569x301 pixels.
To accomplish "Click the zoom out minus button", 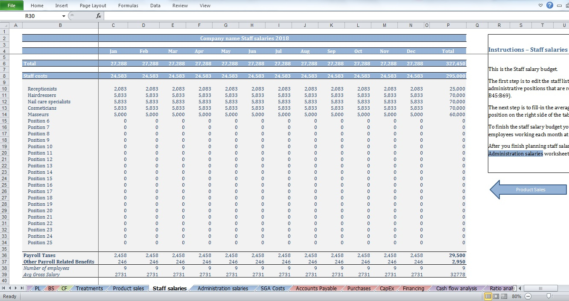I will pyautogui.click(x=528, y=296).
